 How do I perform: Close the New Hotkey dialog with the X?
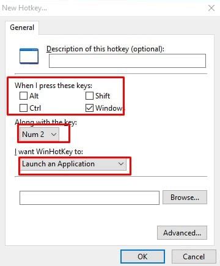coord(211,8)
